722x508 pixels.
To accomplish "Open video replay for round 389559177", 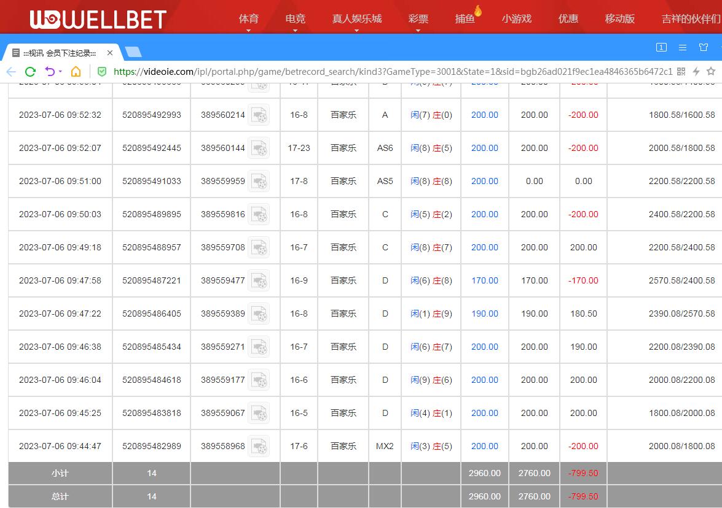I will (259, 380).
